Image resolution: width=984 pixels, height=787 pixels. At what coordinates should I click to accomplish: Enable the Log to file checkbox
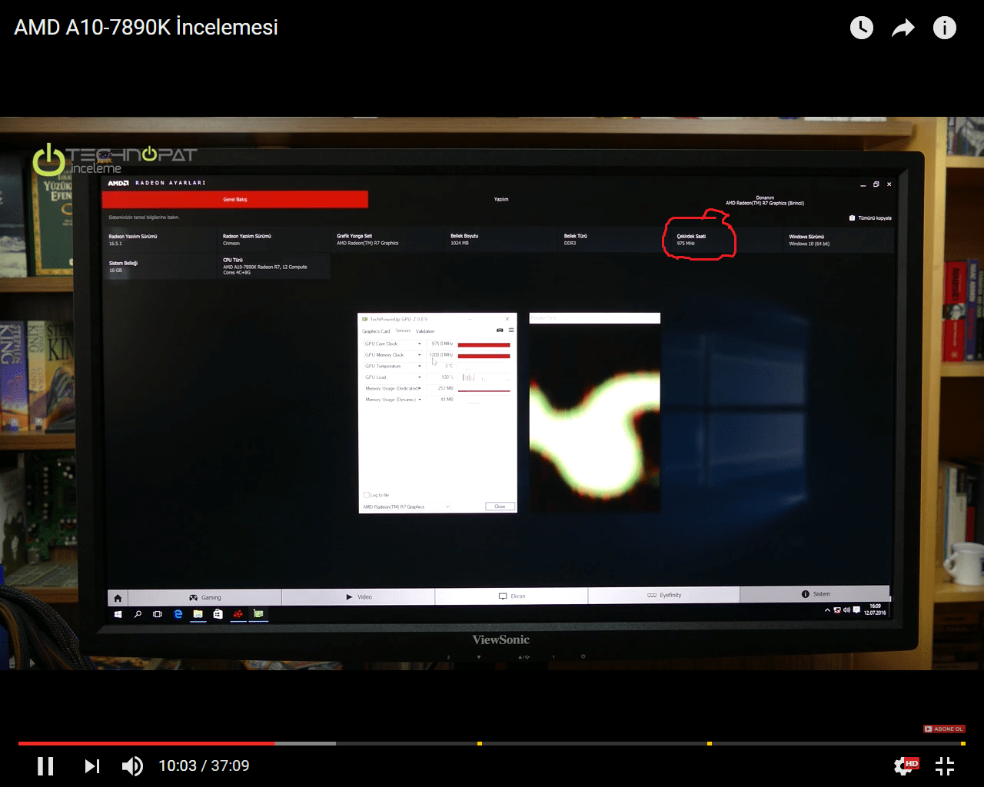[367, 495]
